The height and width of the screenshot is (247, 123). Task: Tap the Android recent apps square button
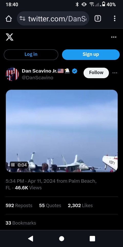tap(92, 239)
